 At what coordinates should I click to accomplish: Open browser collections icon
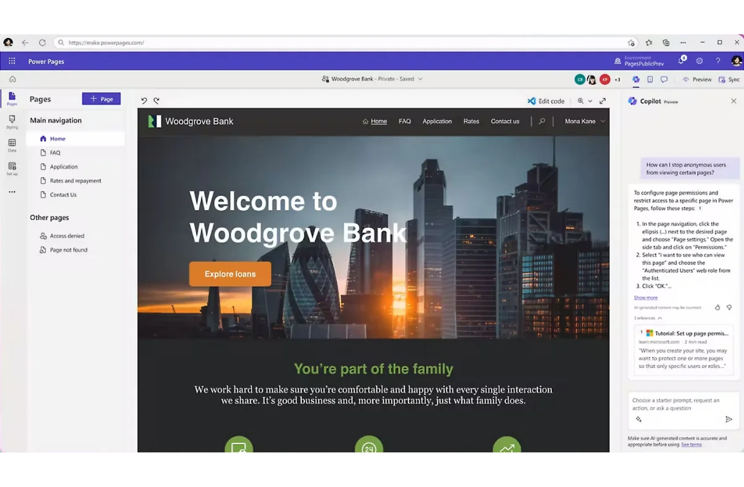666,43
